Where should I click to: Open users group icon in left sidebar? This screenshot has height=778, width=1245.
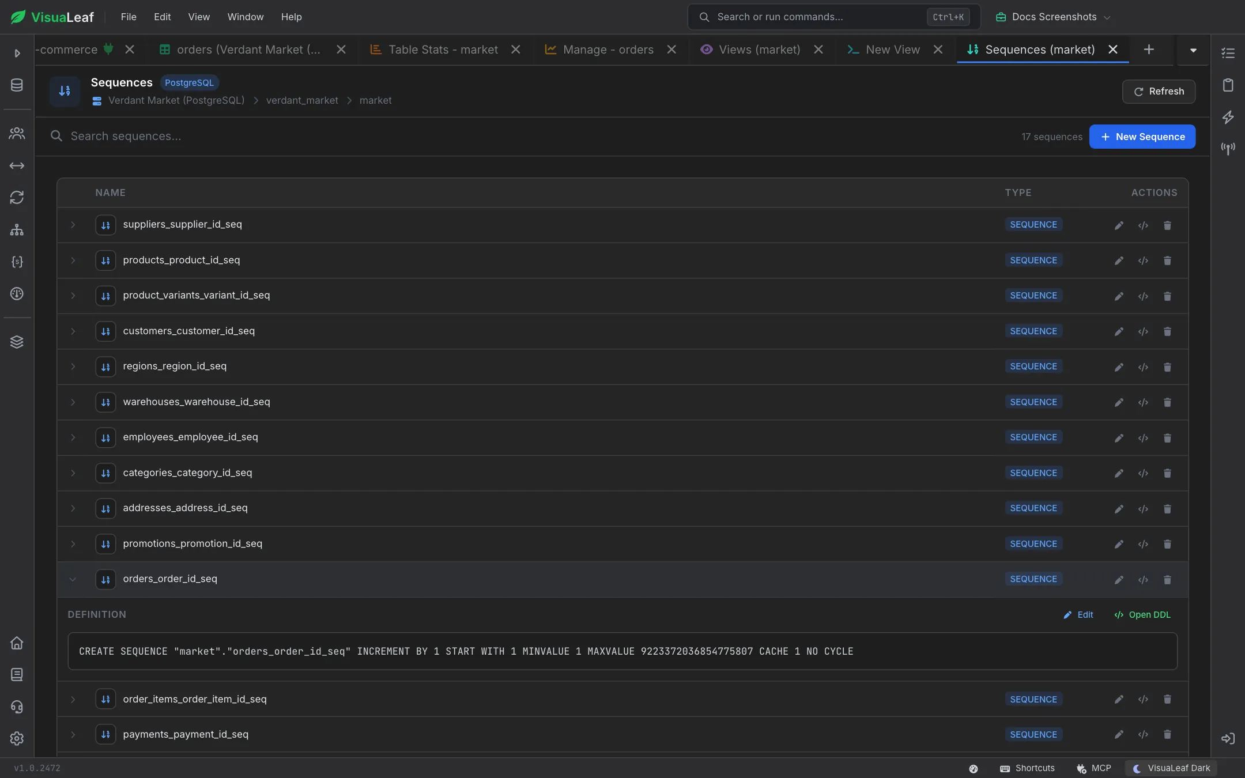point(17,134)
